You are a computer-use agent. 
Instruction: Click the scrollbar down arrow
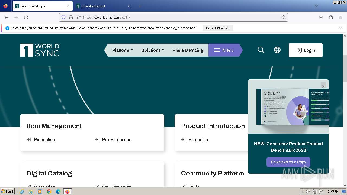point(345,185)
